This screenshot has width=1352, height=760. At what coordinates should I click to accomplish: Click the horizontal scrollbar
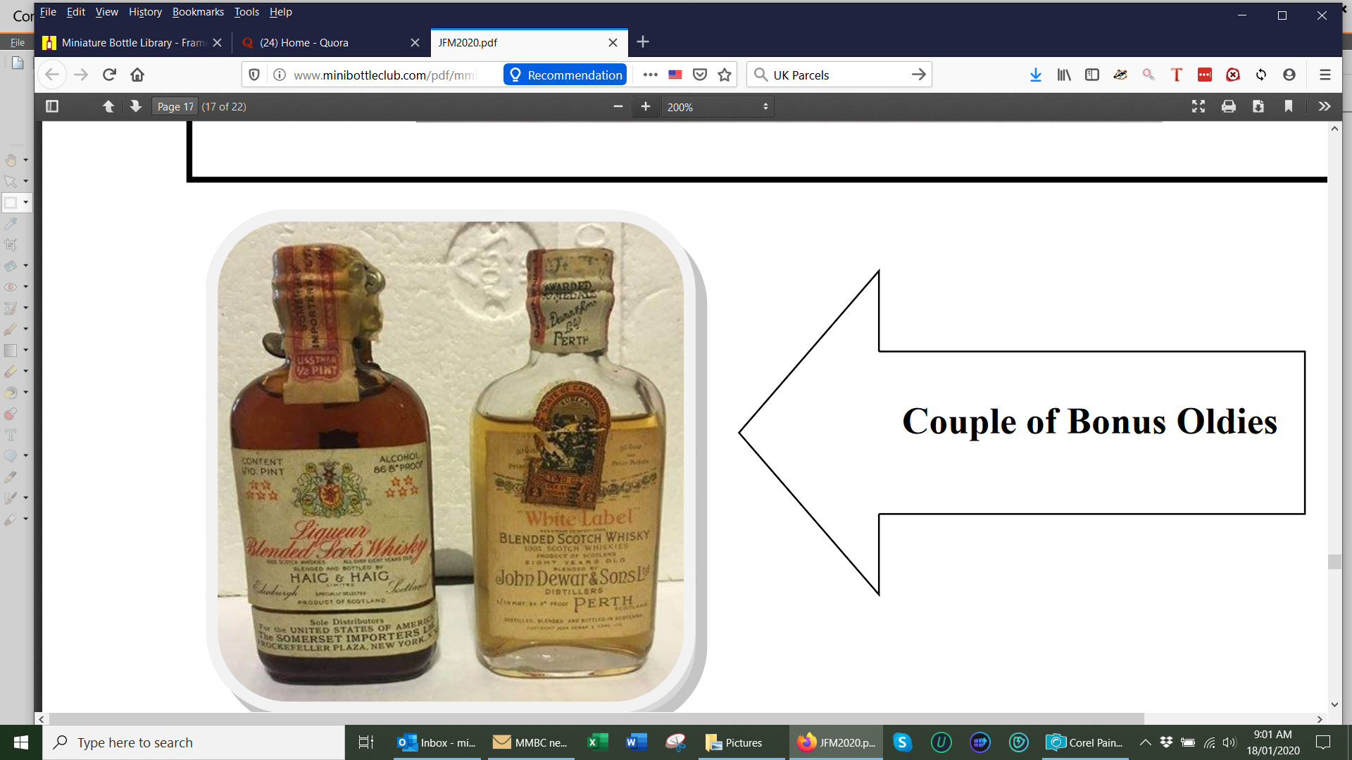coord(596,719)
